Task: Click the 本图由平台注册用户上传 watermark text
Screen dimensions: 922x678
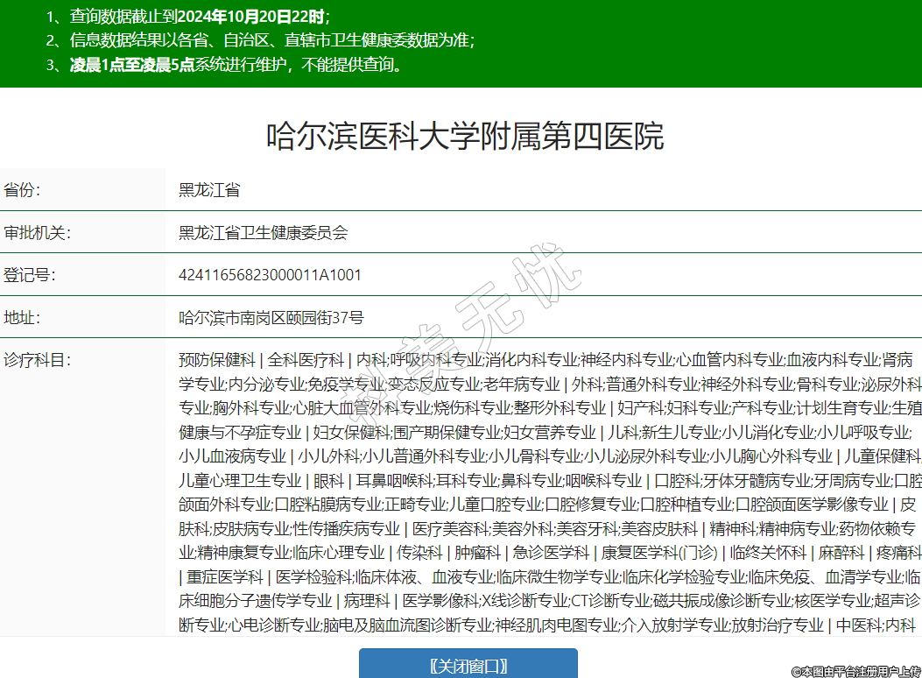Action: [x=855, y=671]
